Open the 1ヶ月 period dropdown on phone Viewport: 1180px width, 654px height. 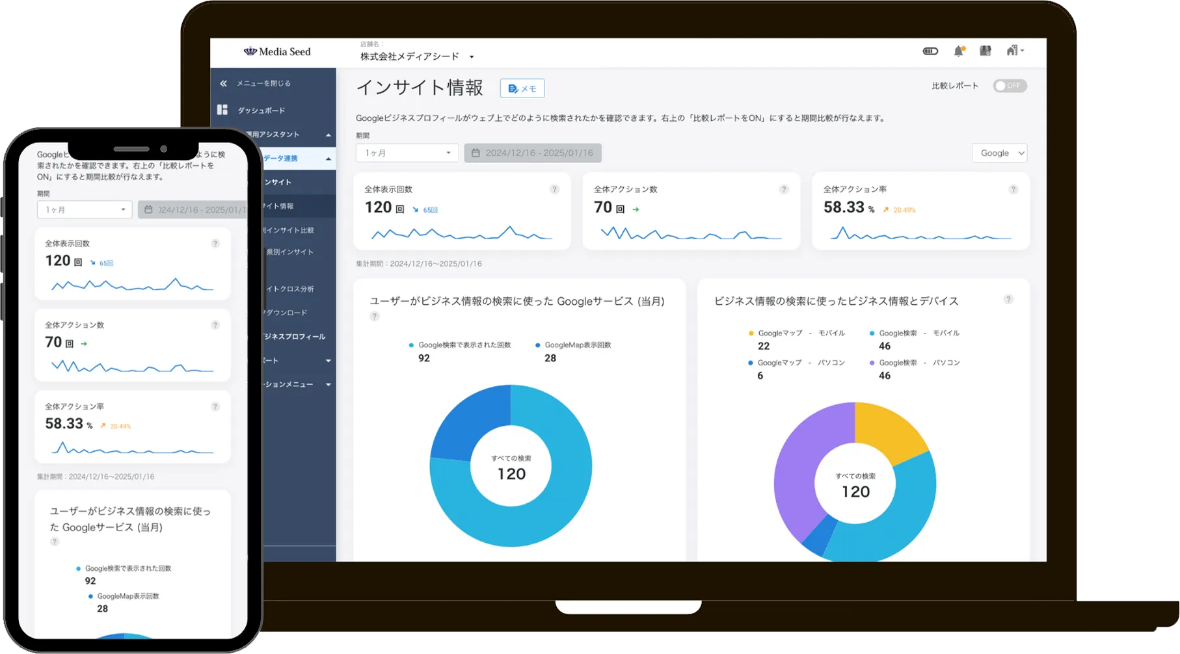(x=85, y=210)
